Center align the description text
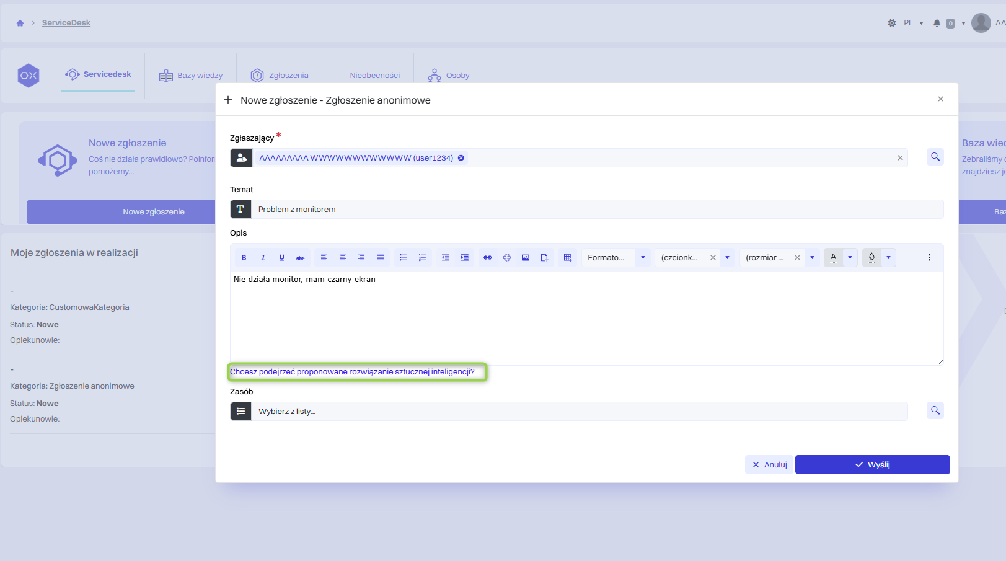The height and width of the screenshot is (561, 1006). tap(343, 258)
